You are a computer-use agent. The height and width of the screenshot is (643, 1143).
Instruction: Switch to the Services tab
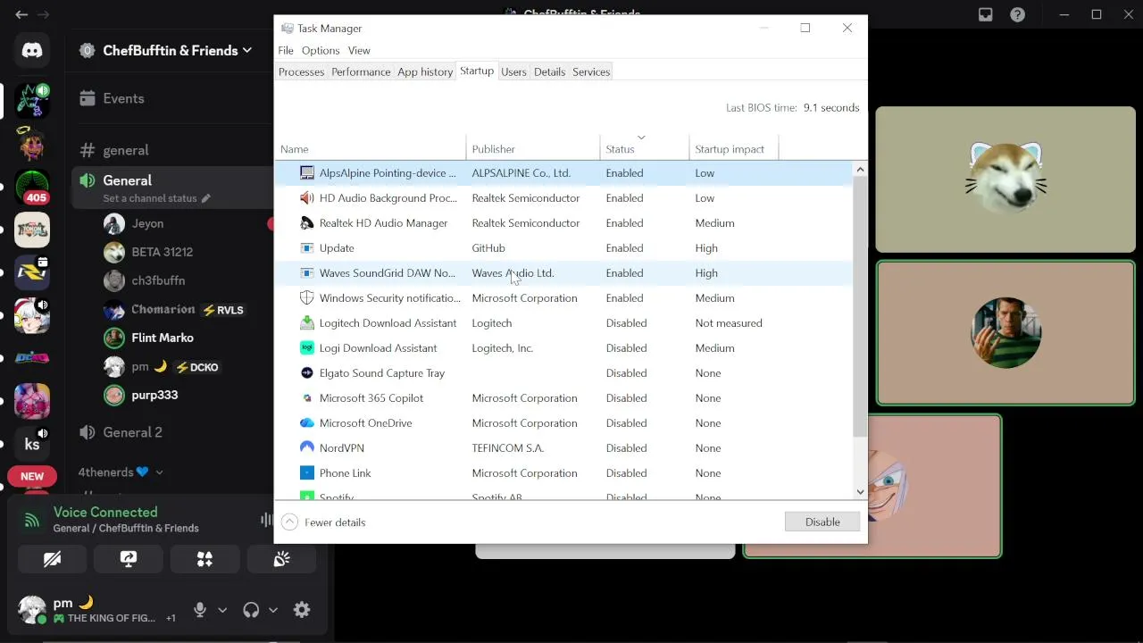[591, 71]
